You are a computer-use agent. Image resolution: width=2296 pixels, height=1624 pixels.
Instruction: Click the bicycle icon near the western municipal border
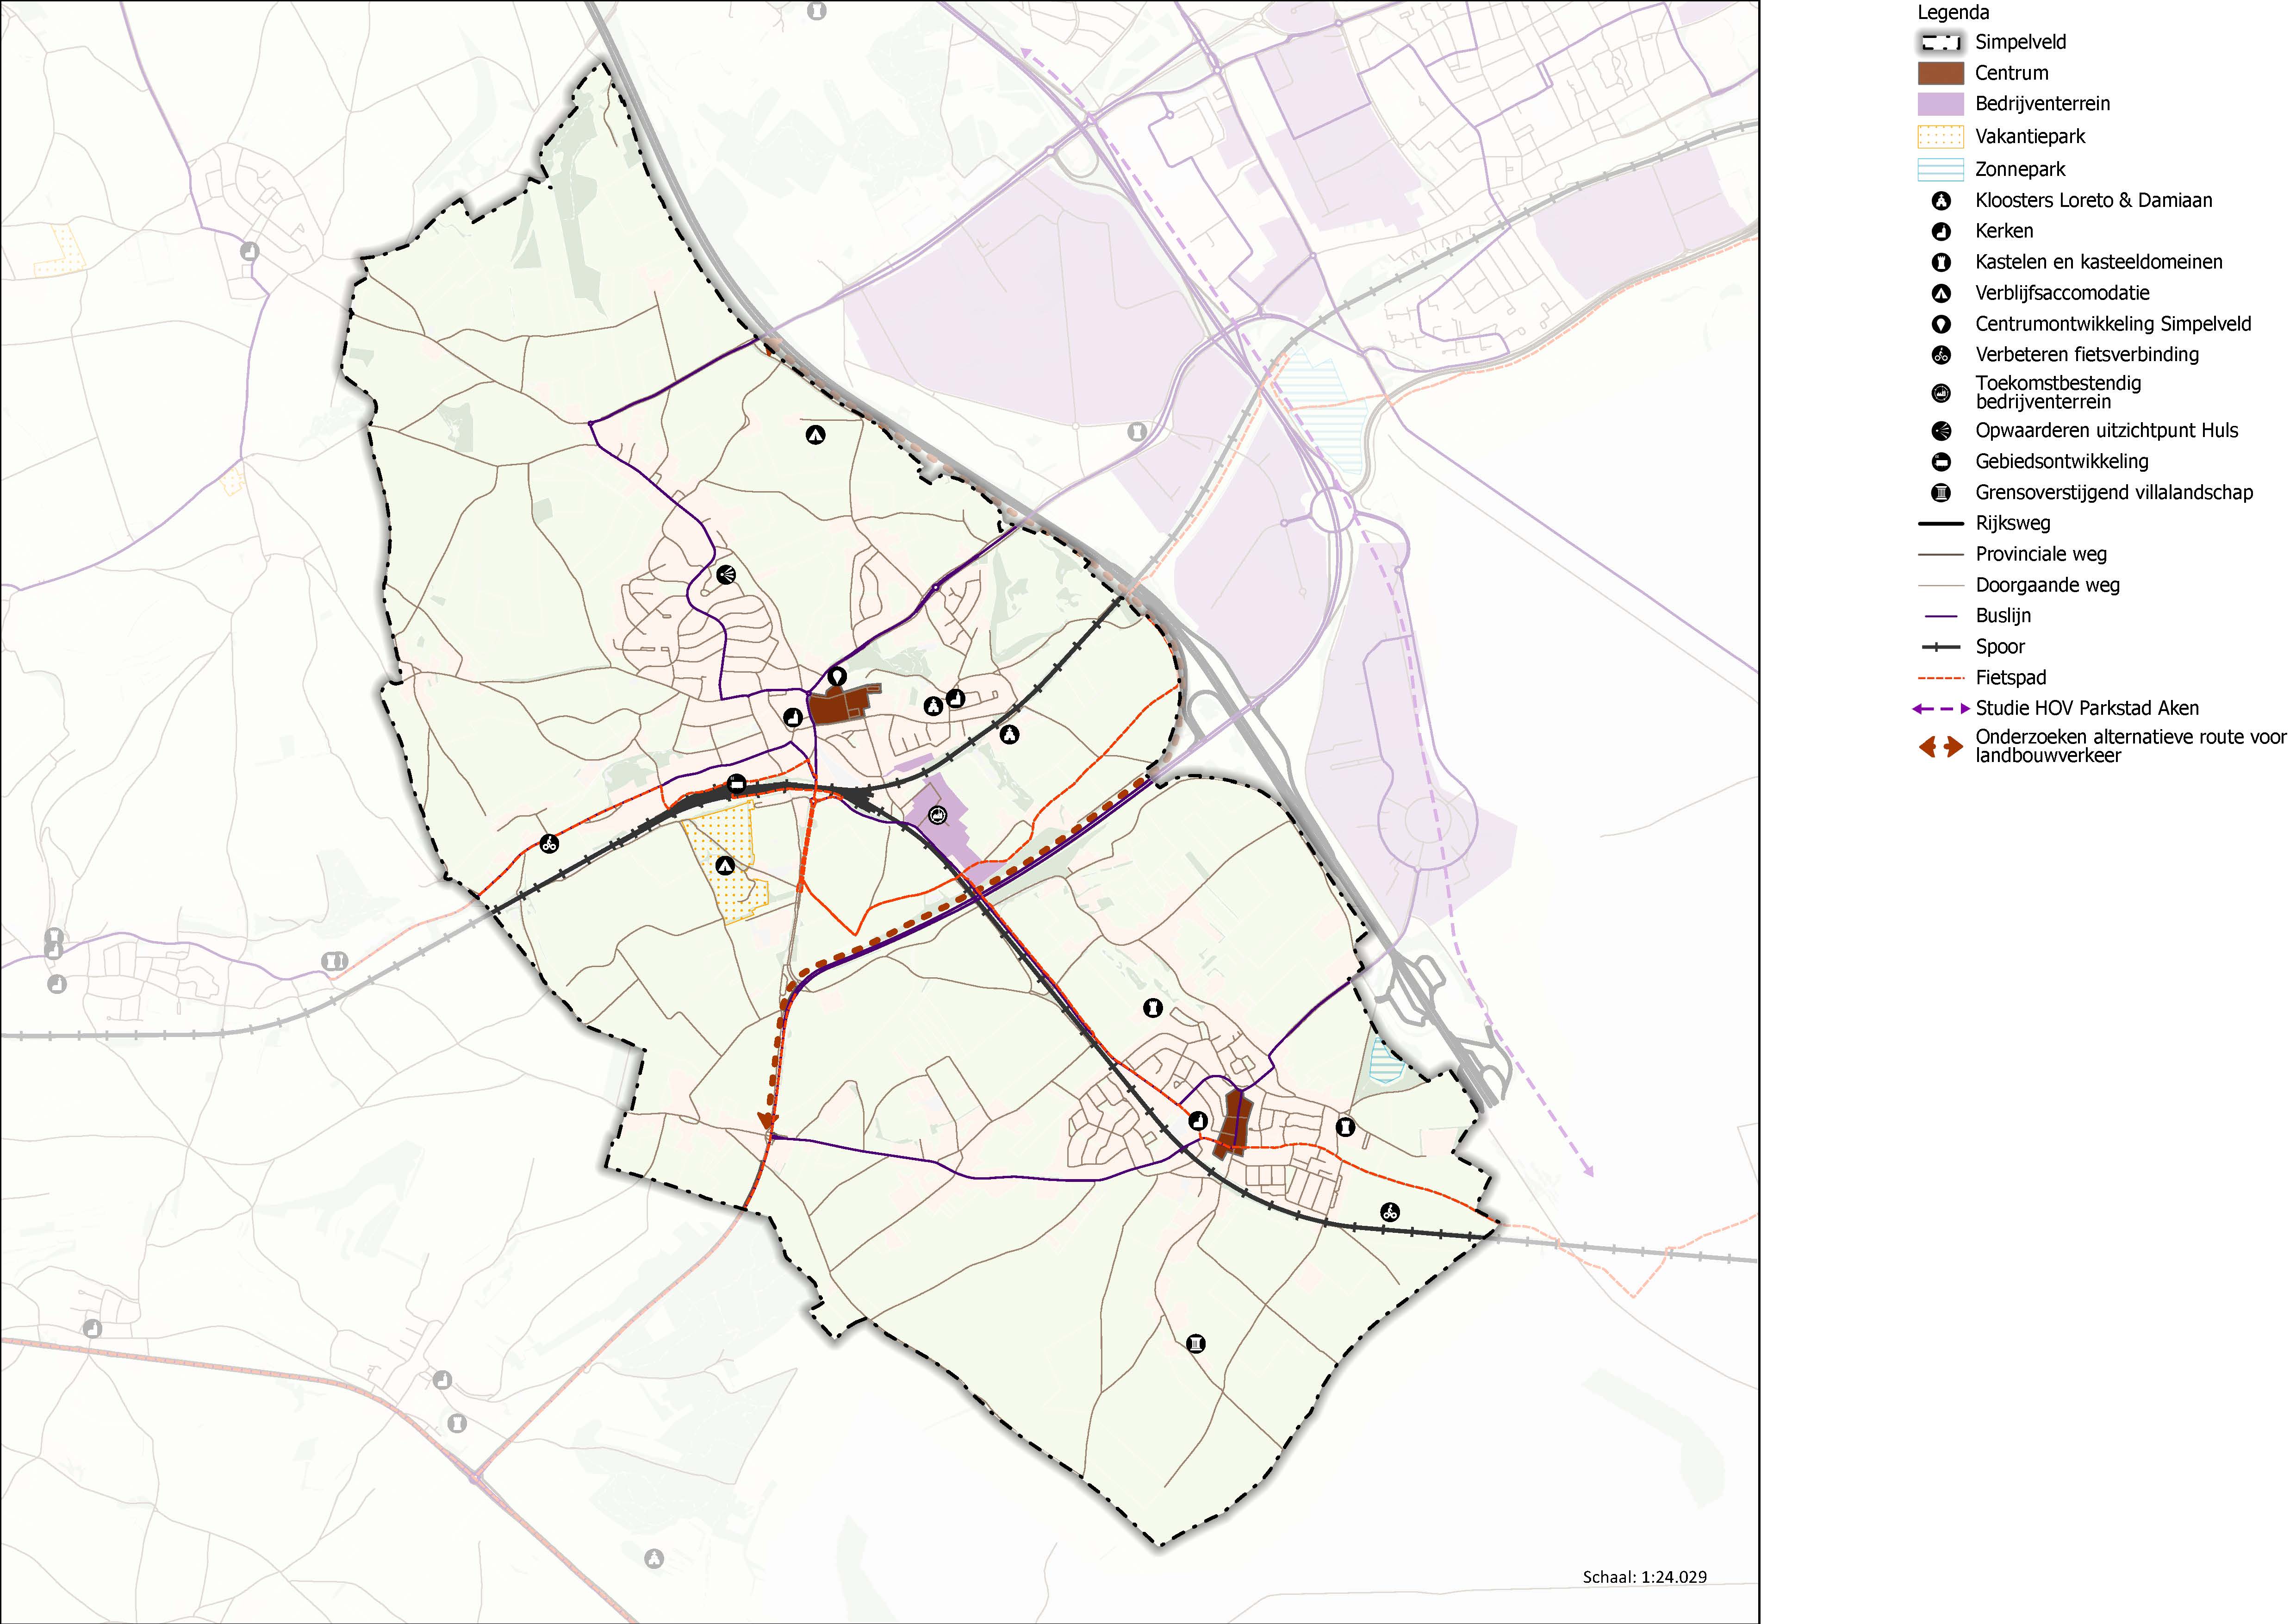pyautogui.click(x=549, y=844)
